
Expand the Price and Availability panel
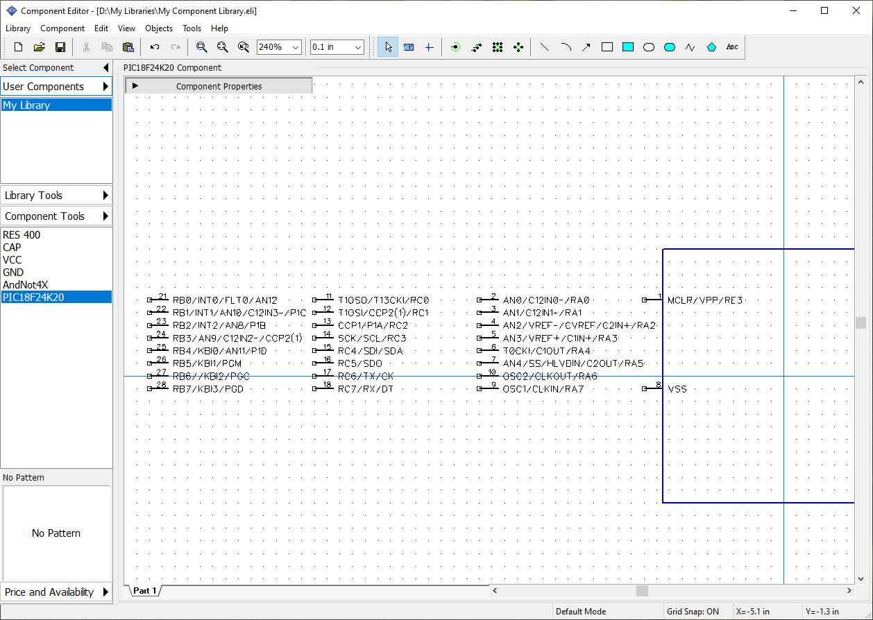(x=56, y=592)
